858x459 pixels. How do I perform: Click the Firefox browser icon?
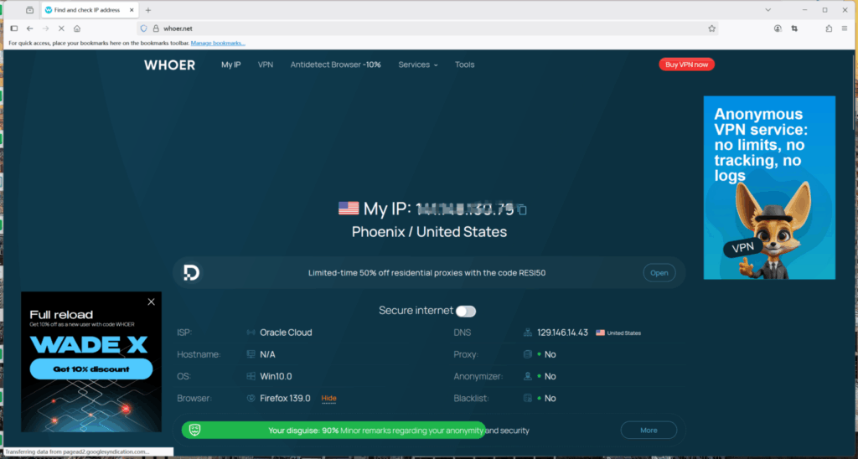251,398
